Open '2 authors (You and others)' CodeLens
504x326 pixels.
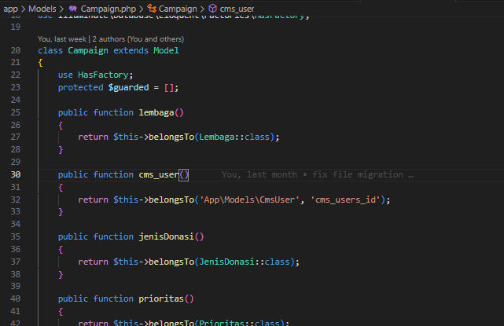(x=138, y=38)
